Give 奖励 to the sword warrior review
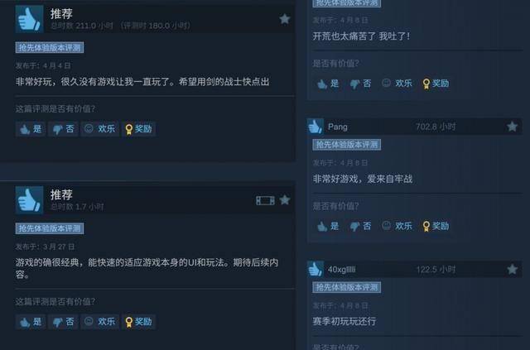This screenshot has height=350, width=530. [x=138, y=129]
